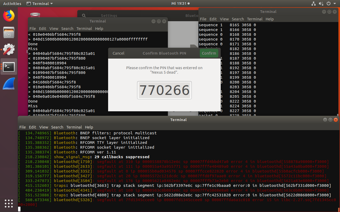Screen dimensions: 340x212
Task: Open Terminal menu in right Terminal window
Action: [x=255, y=19]
